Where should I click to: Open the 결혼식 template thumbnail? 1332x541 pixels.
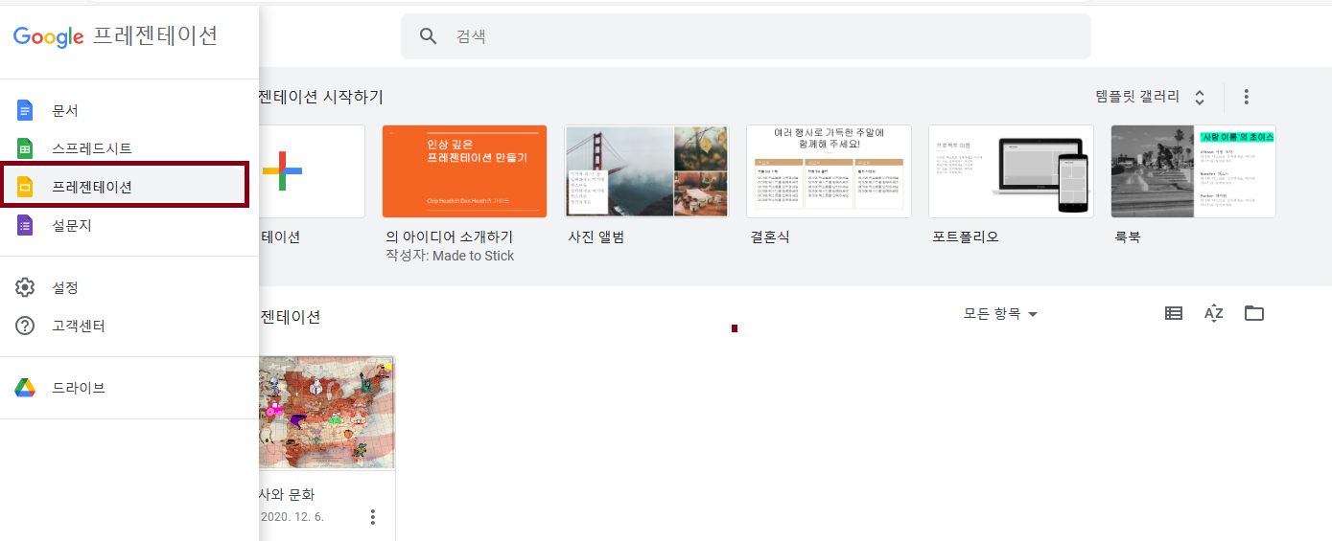tap(829, 171)
